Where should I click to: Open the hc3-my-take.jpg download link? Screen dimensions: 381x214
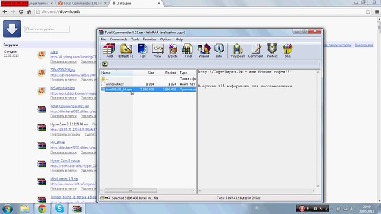tap(63, 88)
